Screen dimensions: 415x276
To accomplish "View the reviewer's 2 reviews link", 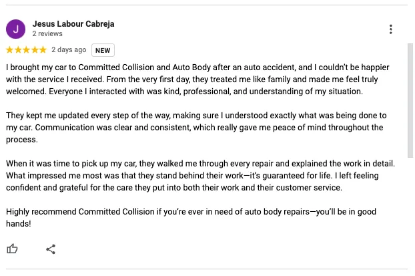I will 47,33.
